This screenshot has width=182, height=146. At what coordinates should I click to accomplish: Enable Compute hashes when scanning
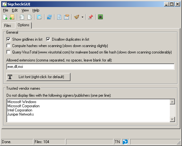(x=8, y=46)
